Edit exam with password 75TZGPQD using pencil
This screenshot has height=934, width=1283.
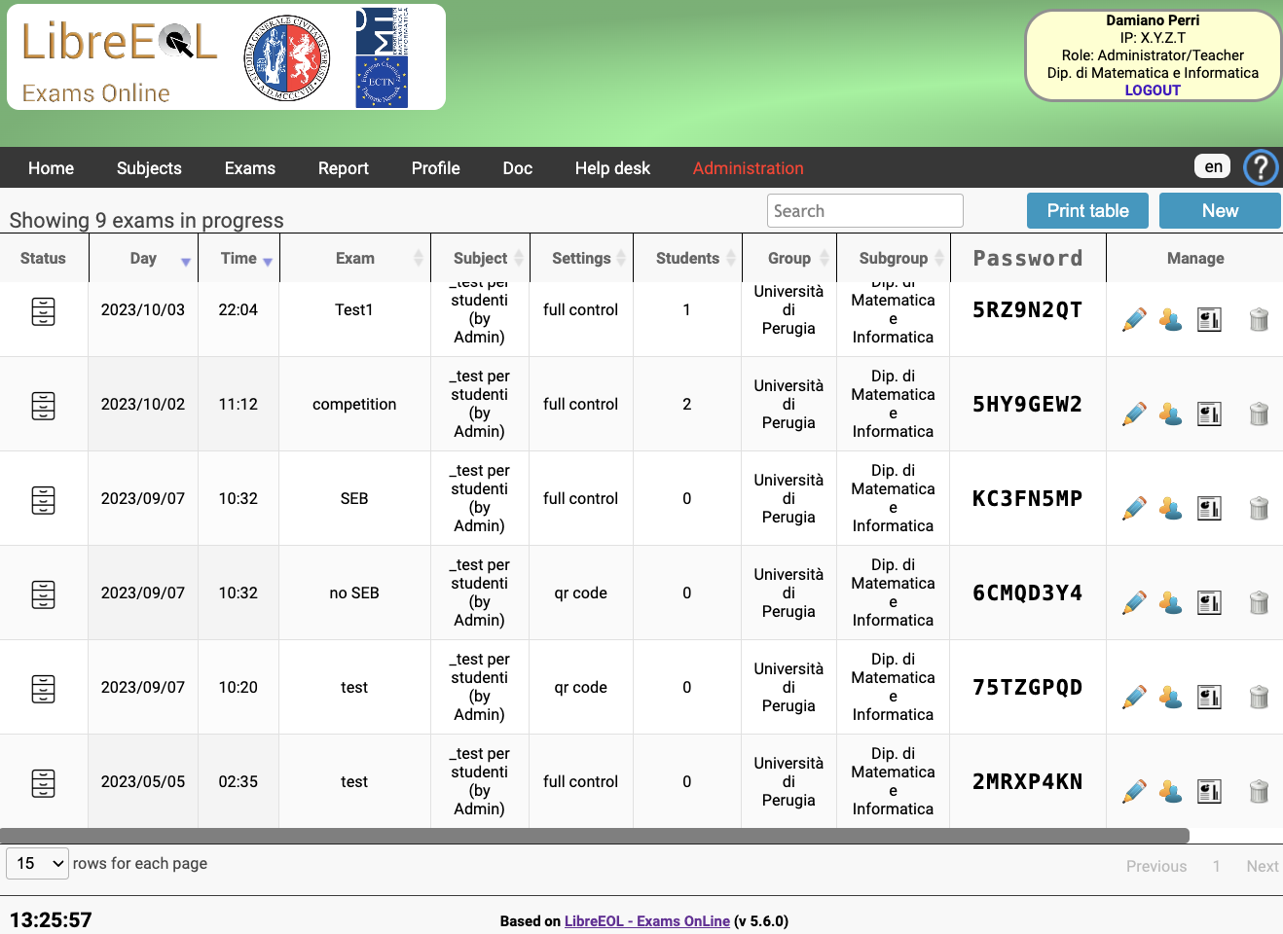pos(1134,698)
